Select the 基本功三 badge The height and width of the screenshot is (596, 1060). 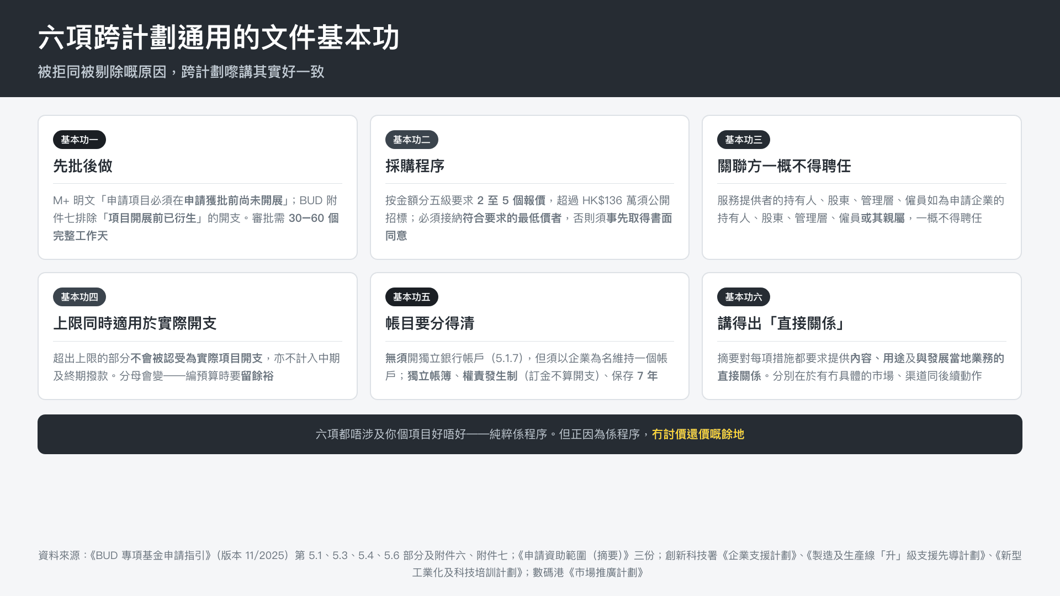[744, 140]
